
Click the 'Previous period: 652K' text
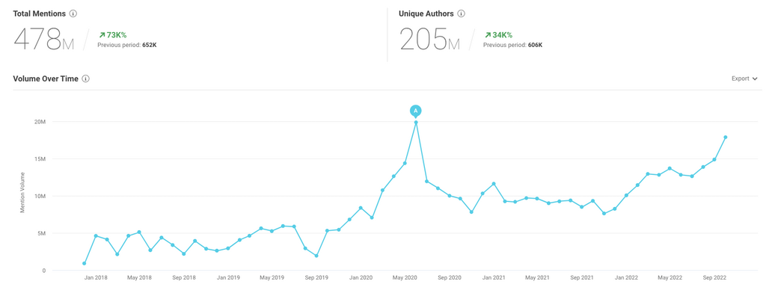click(x=127, y=46)
